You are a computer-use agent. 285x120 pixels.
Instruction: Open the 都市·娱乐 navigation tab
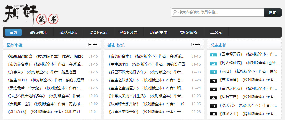point(39,32)
